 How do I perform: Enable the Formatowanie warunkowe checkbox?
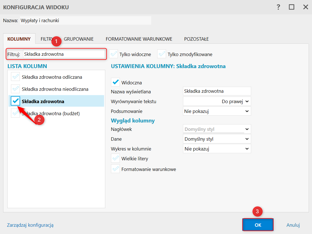[x=115, y=169]
